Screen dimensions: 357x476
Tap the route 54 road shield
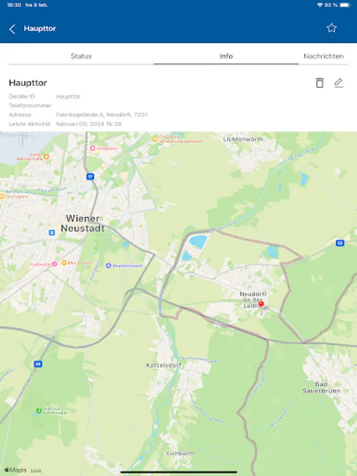tap(38, 364)
